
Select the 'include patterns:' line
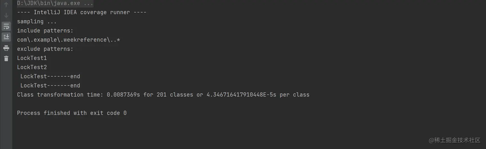45,31
